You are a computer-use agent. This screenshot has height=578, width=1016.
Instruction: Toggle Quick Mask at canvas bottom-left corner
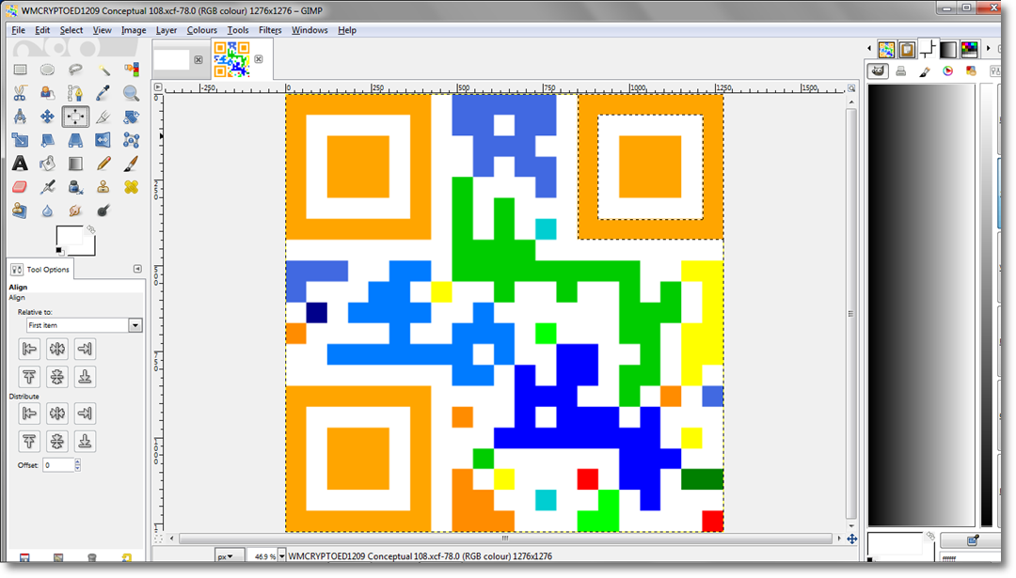(x=159, y=539)
